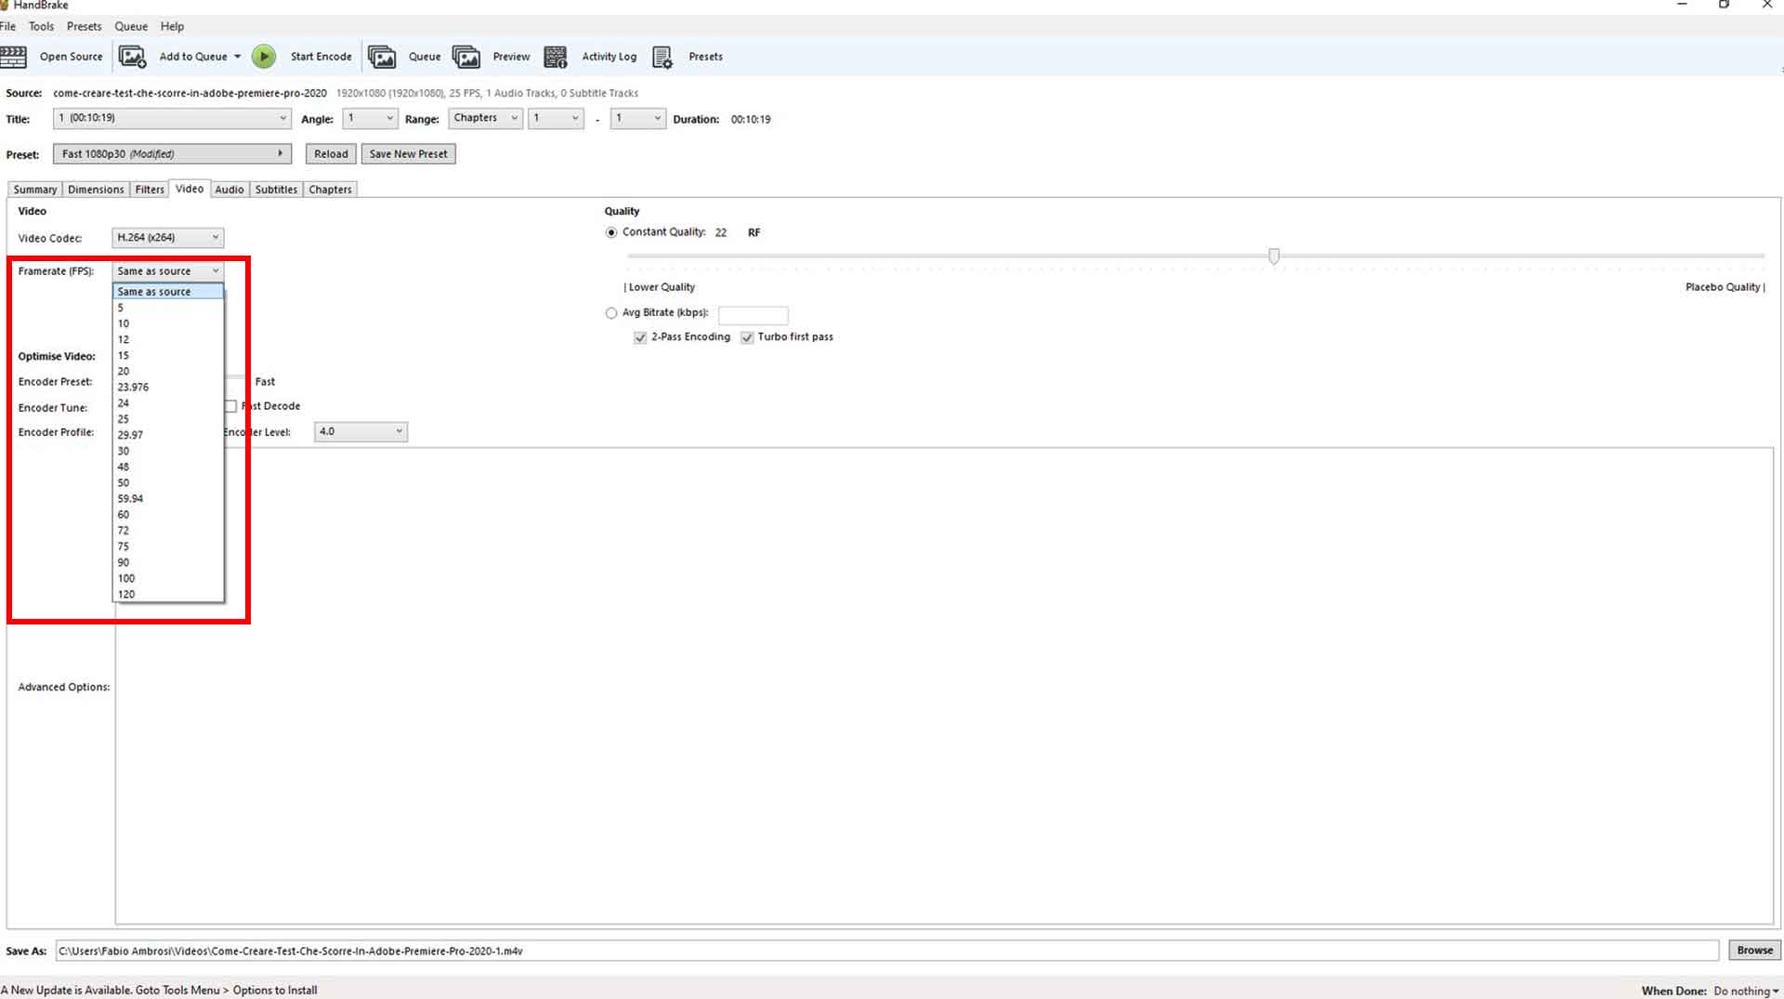This screenshot has width=1784, height=999.
Task: Click the Browse button
Action: click(x=1754, y=950)
